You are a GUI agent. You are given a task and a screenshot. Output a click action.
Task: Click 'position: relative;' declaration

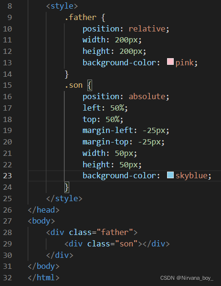126,29
